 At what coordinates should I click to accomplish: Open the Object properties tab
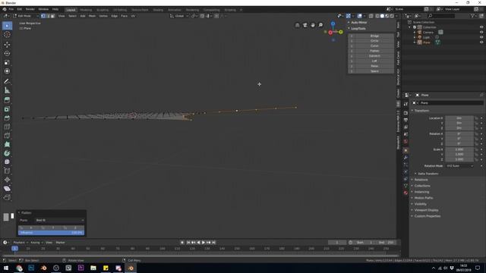(406, 150)
